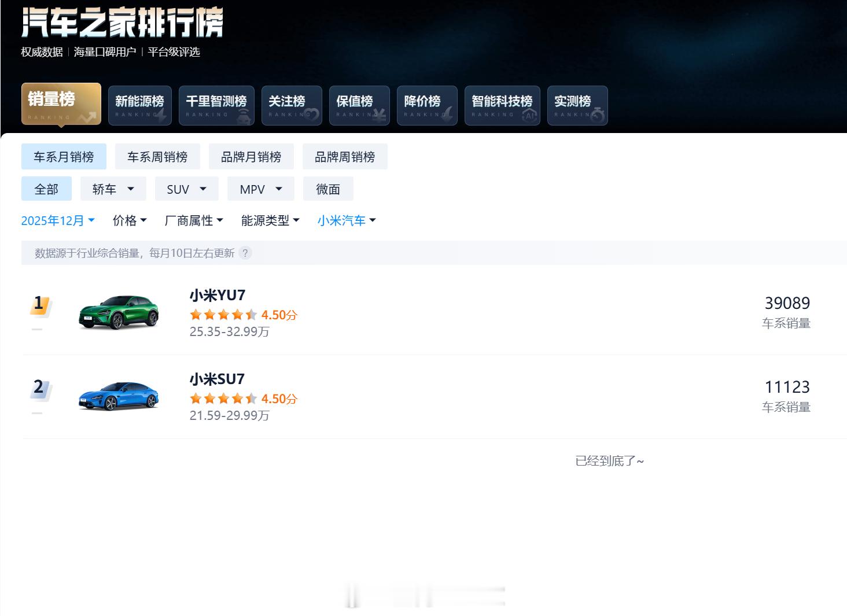The image size is (847, 616).
Task: Open the 小米SU7 model link
Action: tap(217, 379)
